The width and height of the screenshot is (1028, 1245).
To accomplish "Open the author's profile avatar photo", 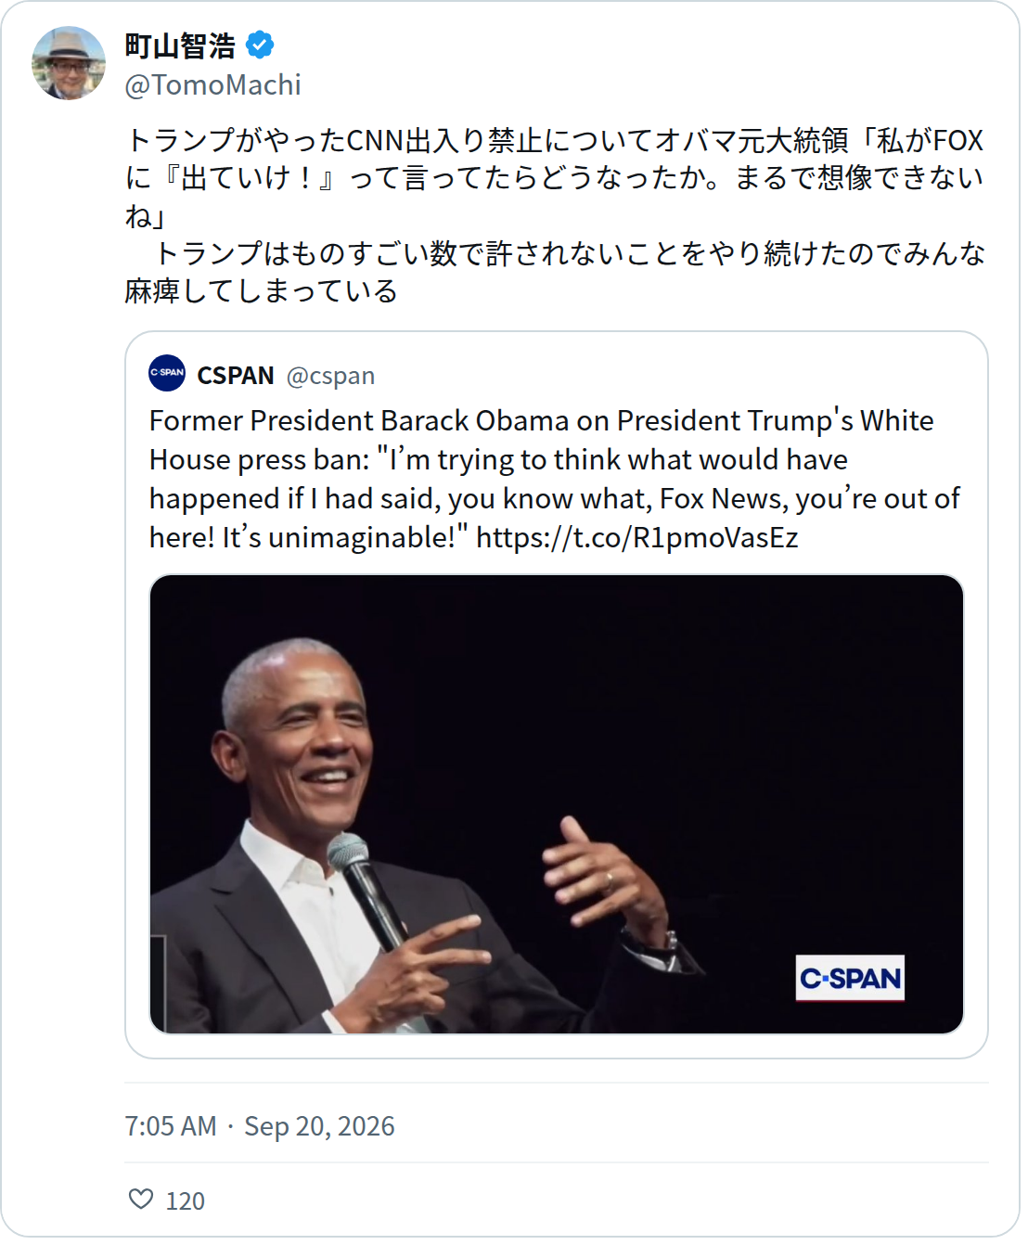I will pyautogui.click(x=69, y=63).
